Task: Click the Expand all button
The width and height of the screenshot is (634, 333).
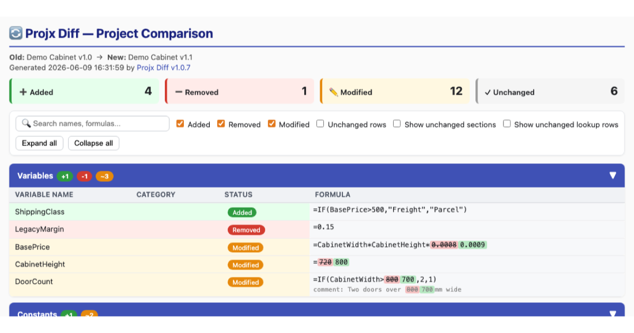Action: (x=40, y=143)
